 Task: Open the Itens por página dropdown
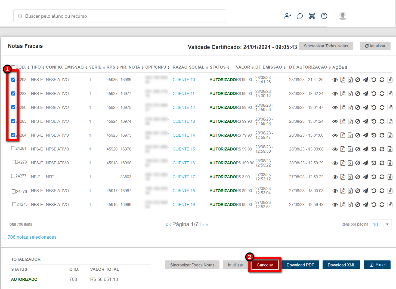380,225
